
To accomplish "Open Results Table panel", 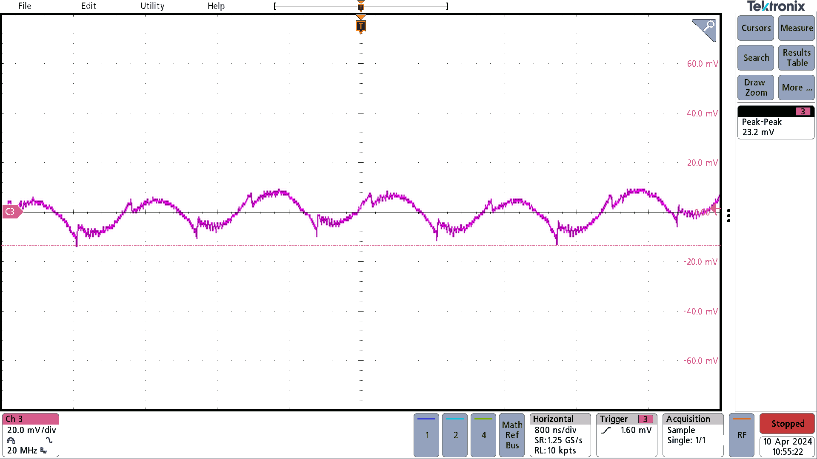I will (x=795, y=57).
